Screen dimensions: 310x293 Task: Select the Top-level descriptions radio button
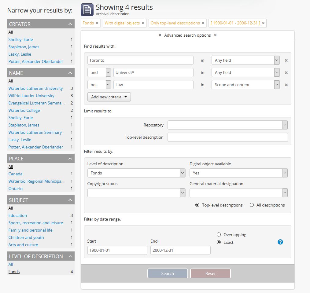[197, 205]
